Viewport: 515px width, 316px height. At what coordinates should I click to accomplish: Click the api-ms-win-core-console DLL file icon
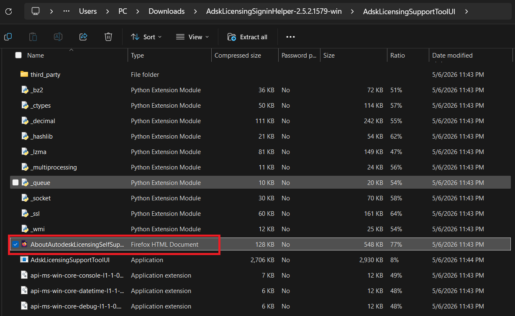[24, 275]
